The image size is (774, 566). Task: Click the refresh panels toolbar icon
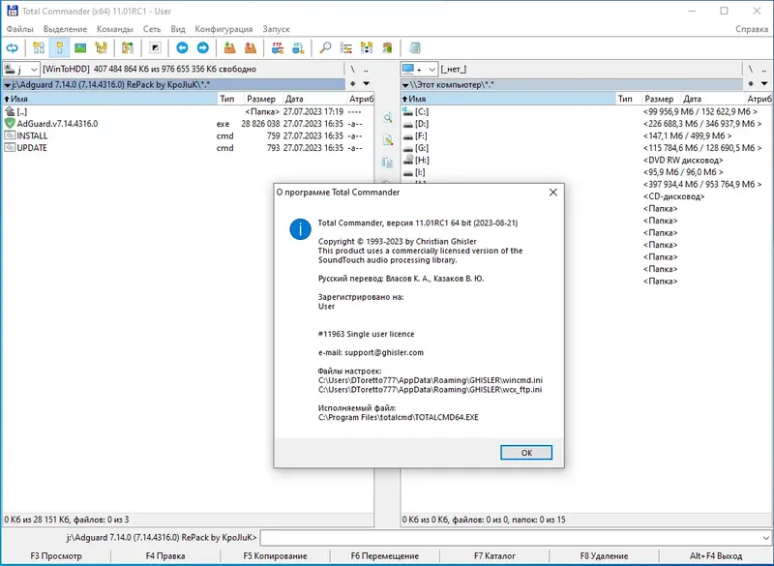(x=13, y=47)
